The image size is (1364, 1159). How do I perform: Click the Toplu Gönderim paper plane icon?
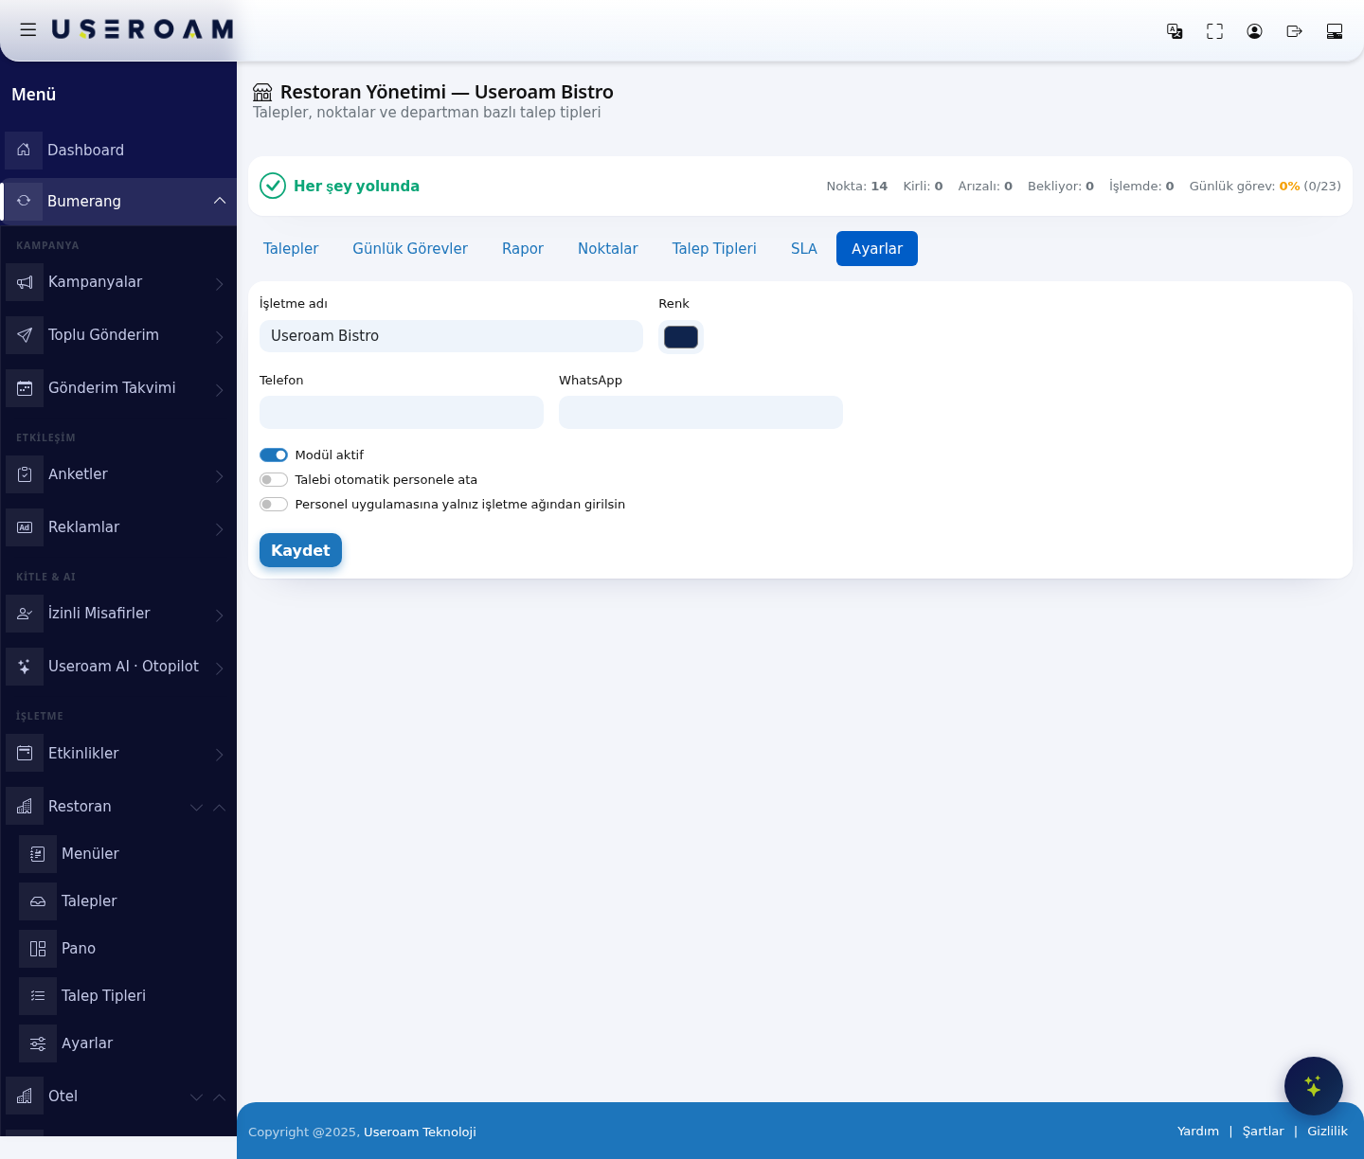tap(25, 335)
